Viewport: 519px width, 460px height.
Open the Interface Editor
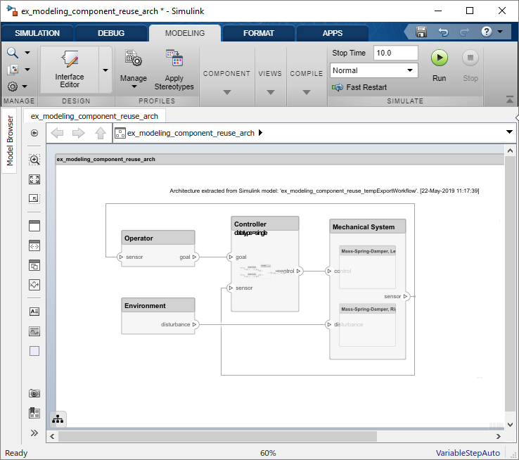pyautogui.click(x=70, y=70)
